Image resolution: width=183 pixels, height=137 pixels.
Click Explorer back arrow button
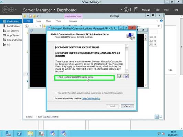tap(27, 26)
